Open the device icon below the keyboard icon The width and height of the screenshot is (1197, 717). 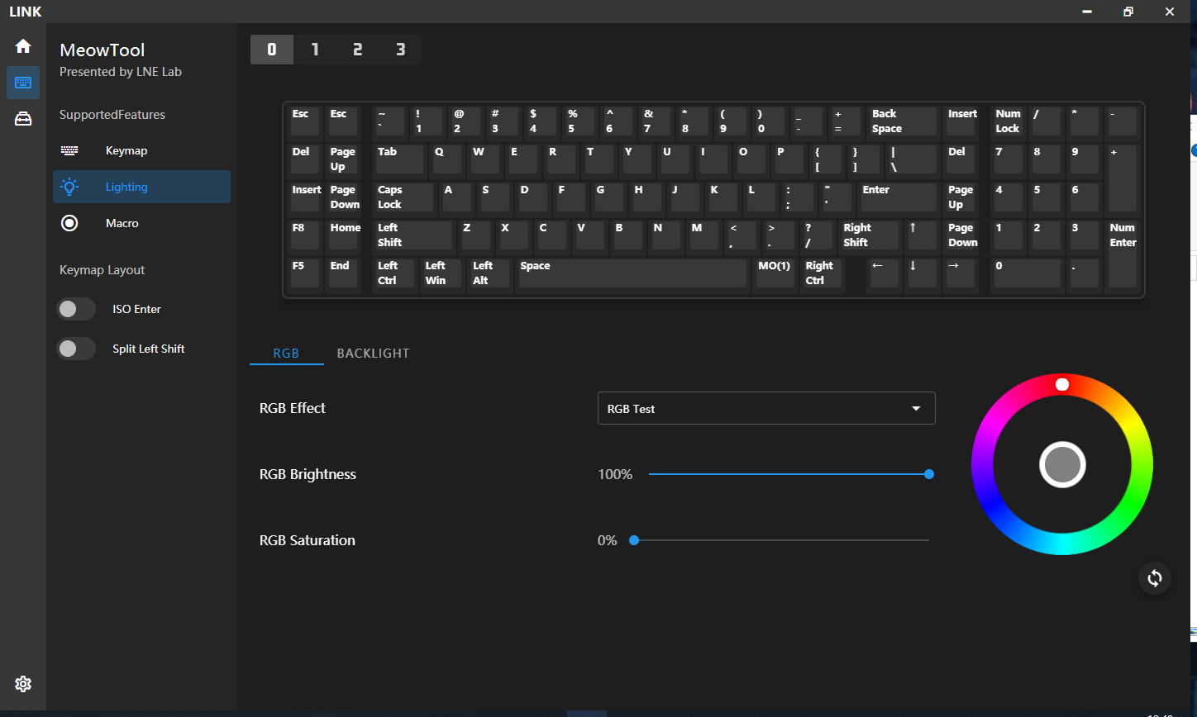tap(23, 119)
